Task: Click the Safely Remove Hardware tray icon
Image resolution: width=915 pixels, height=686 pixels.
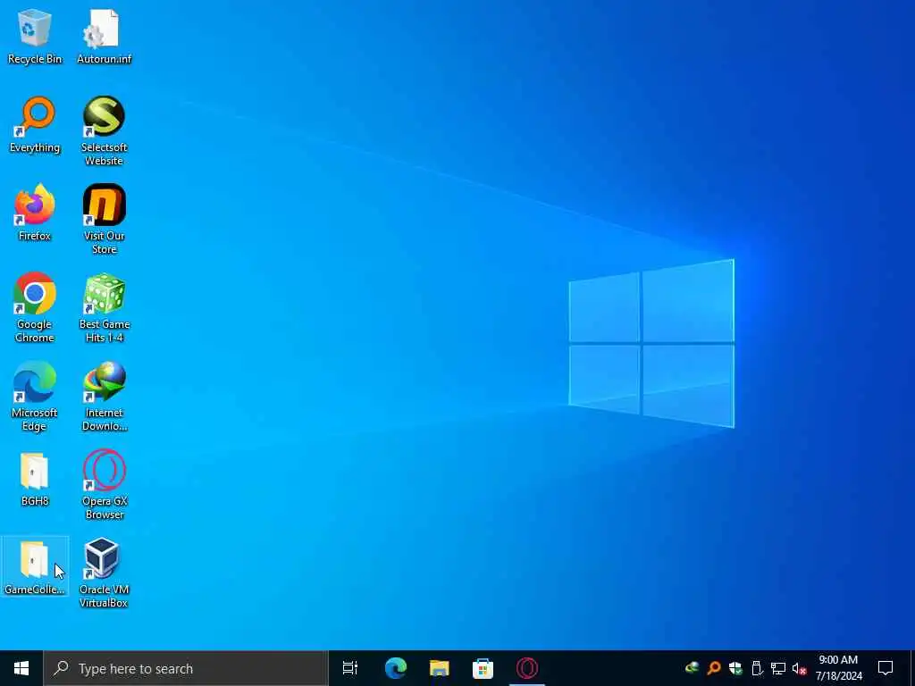Action: (x=757, y=668)
